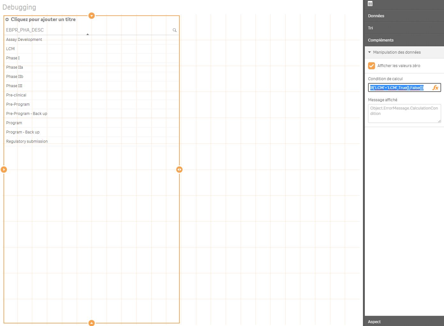Click the Message affiché text area
Viewport: 444px width, 326px height.
coord(404,113)
